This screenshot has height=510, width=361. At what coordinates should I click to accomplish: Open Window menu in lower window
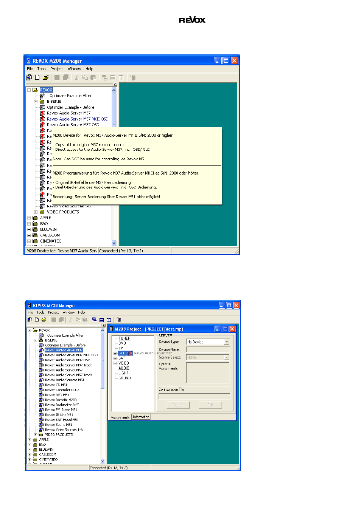click(68, 312)
